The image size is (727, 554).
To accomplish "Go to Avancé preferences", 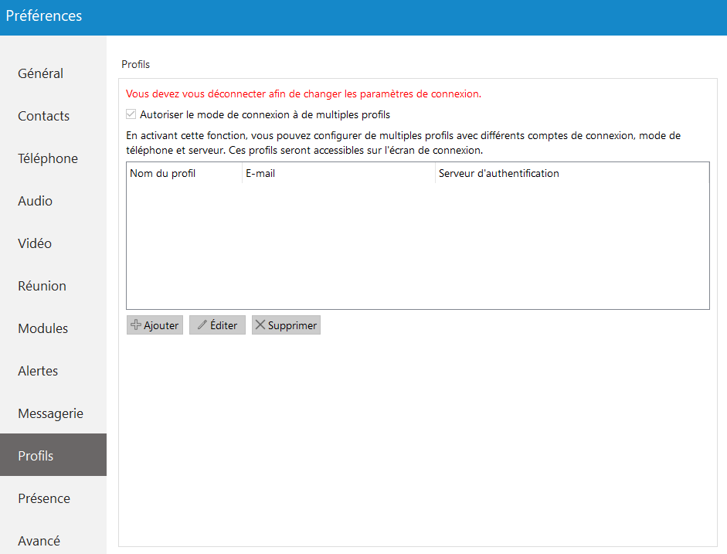I will coord(53,541).
